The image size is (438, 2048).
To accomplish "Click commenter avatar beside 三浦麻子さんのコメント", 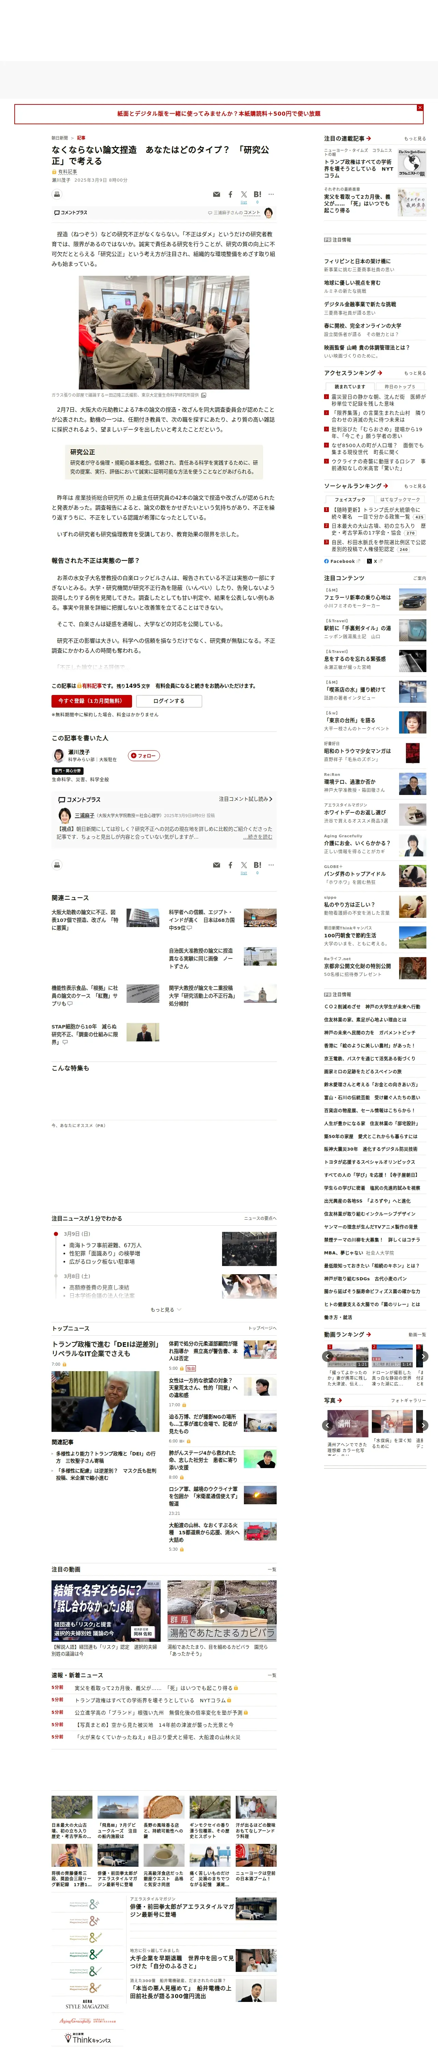I will pos(269,212).
